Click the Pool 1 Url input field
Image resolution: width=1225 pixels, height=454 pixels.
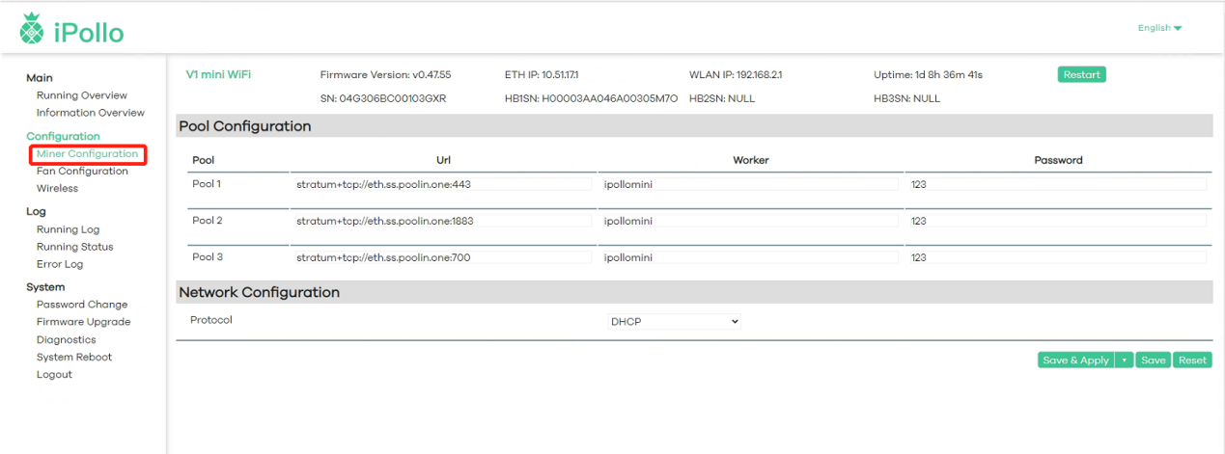[442, 184]
